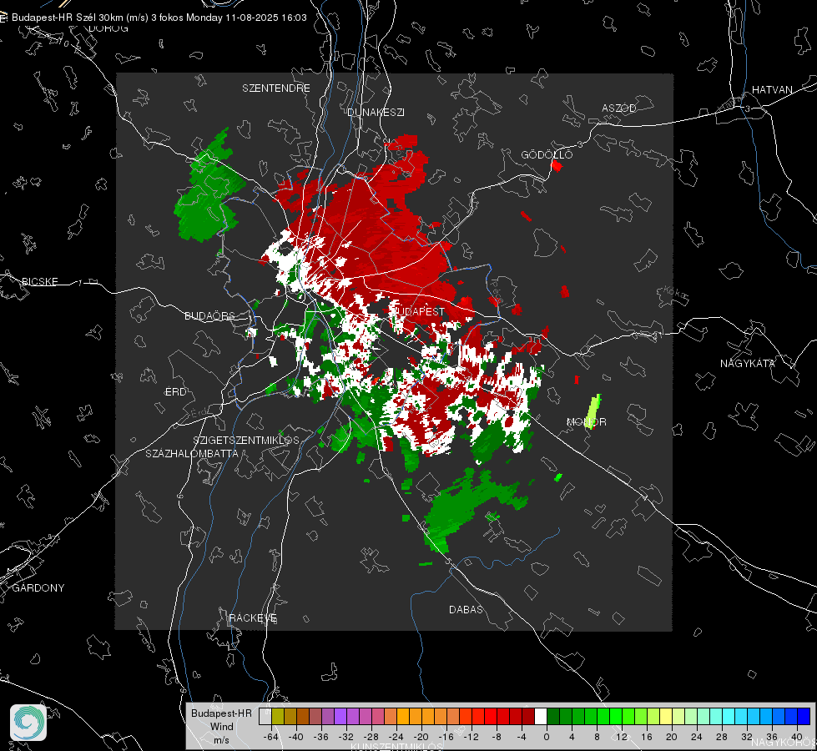This screenshot has height=751, width=817.
Task: Click the -12 legend value
Action: click(472, 737)
